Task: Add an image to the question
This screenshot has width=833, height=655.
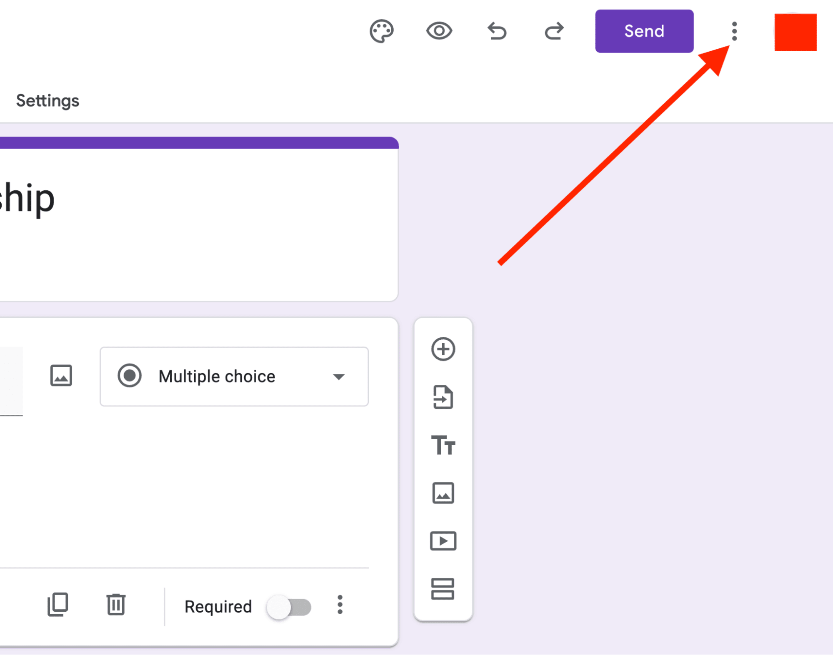Action: point(61,376)
